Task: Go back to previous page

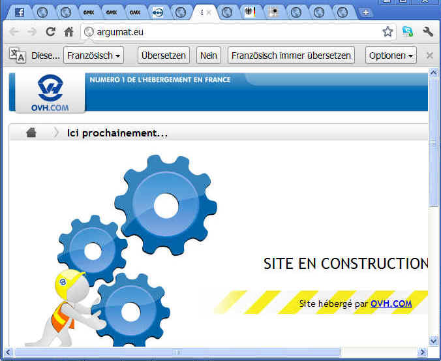Action: [x=14, y=32]
